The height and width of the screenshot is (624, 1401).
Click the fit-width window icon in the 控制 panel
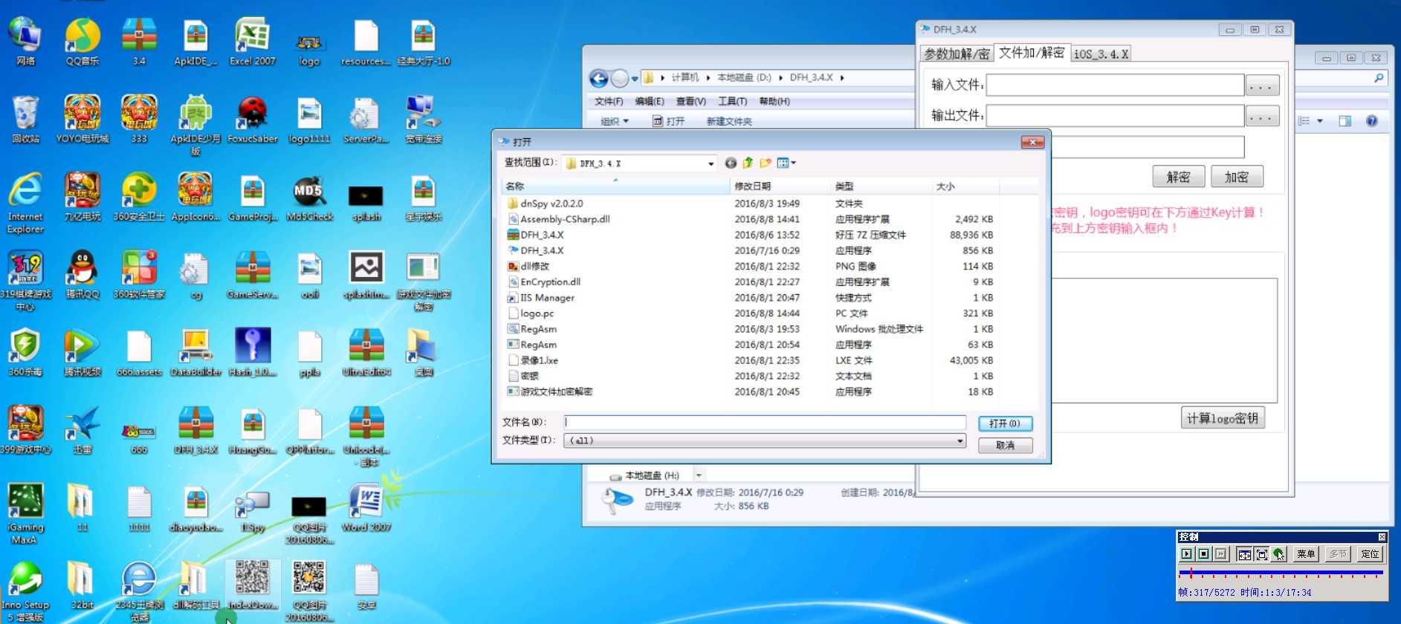[x=1244, y=554]
